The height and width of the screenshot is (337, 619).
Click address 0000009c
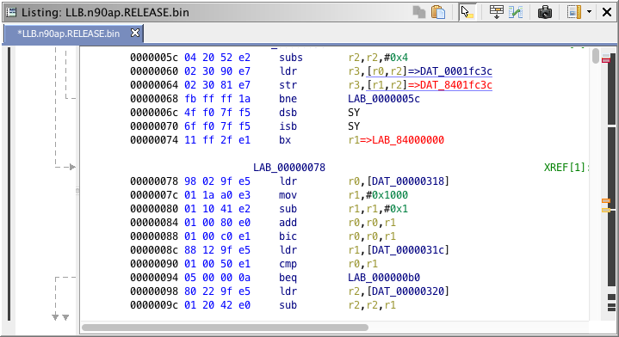(154, 305)
